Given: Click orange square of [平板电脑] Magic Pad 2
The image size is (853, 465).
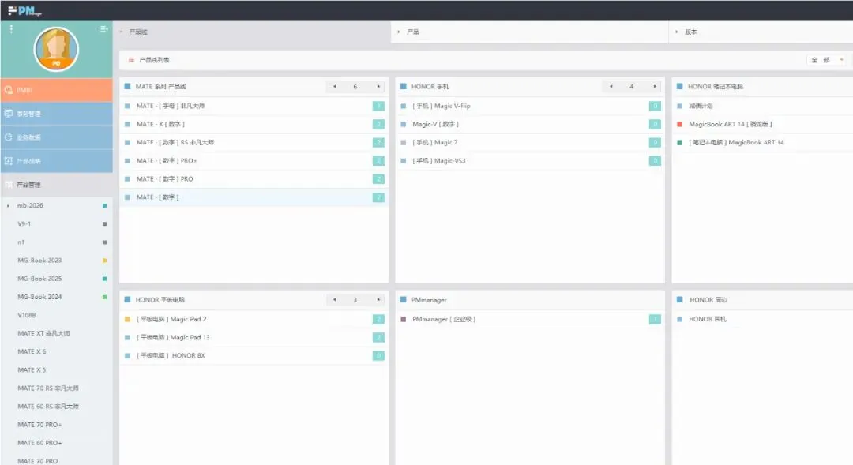Looking at the screenshot, I should [x=127, y=319].
